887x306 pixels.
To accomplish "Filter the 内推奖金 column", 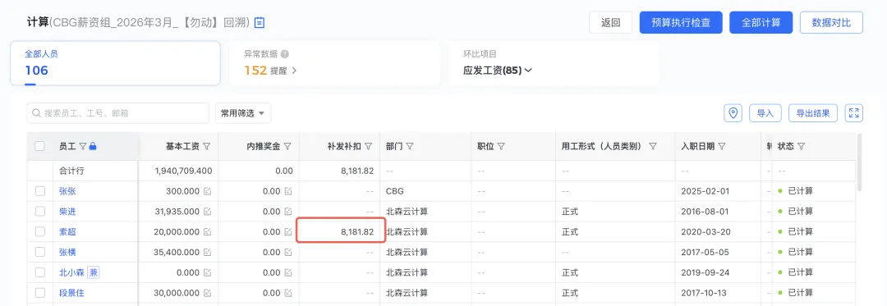I will [x=287, y=146].
